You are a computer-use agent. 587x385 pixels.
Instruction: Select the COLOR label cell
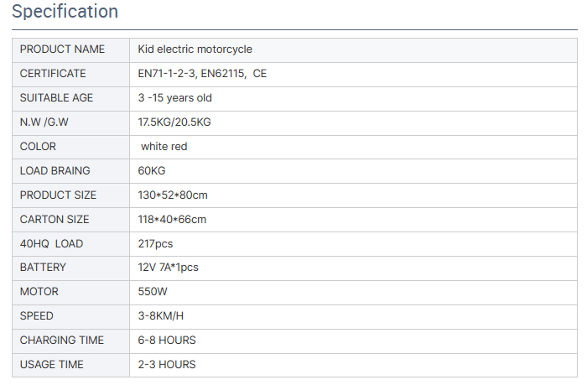click(x=39, y=147)
